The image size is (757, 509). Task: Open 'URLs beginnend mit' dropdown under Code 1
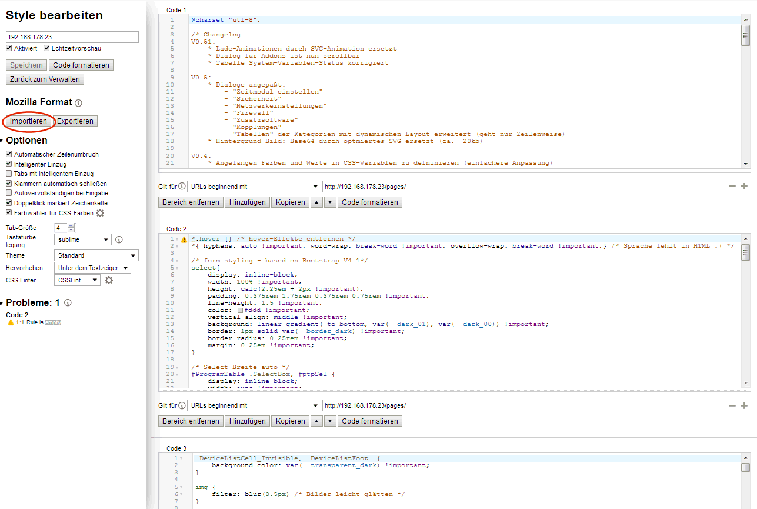253,187
